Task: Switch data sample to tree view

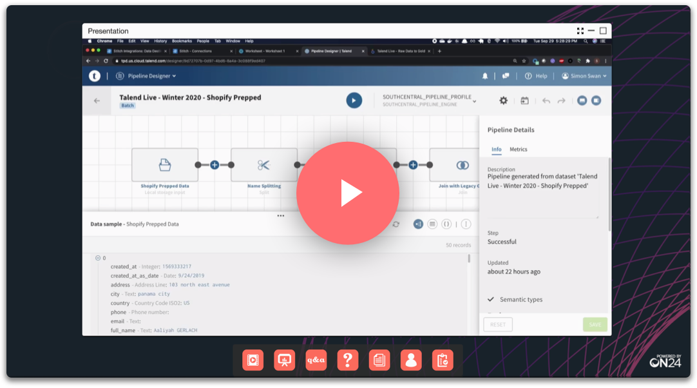Action: (x=418, y=224)
